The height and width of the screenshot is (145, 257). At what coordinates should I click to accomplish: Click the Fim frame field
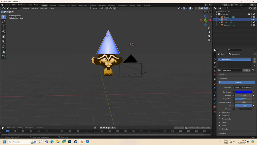pos(206,128)
